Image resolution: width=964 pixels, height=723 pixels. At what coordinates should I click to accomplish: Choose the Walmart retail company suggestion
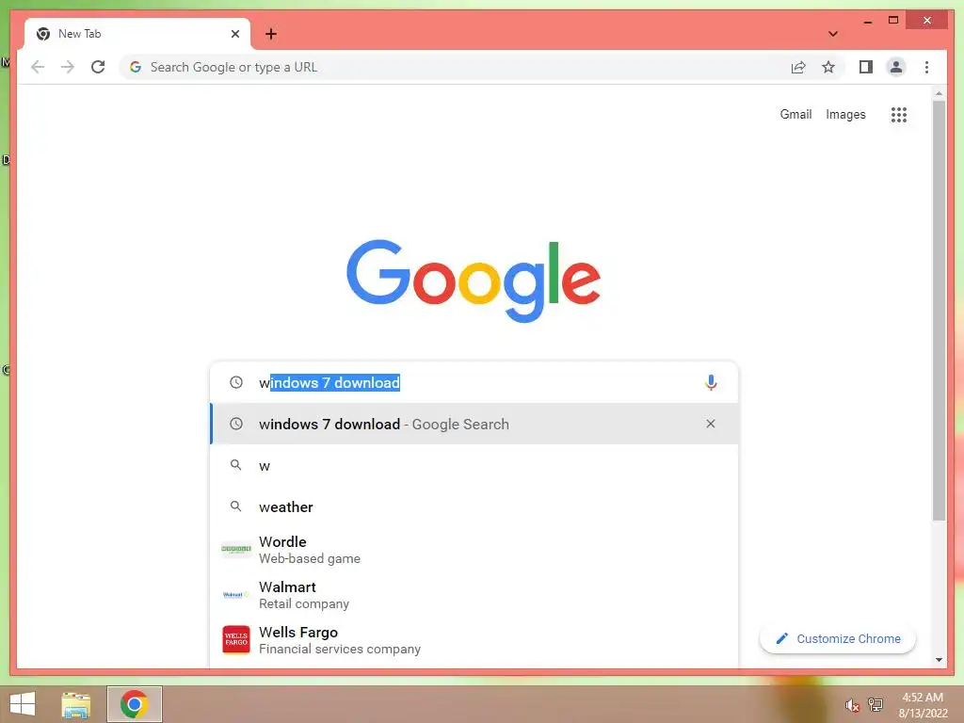coord(474,595)
